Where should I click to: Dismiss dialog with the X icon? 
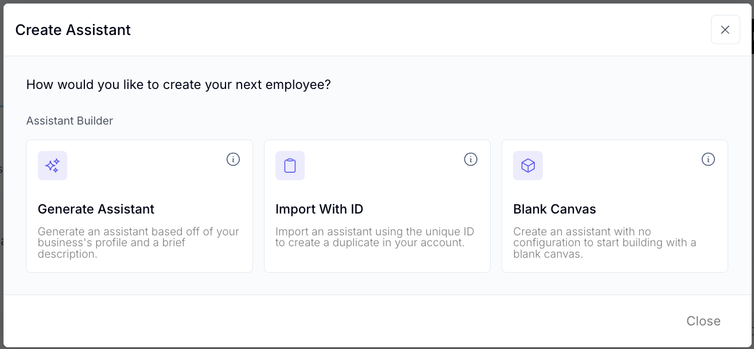pyautogui.click(x=725, y=30)
